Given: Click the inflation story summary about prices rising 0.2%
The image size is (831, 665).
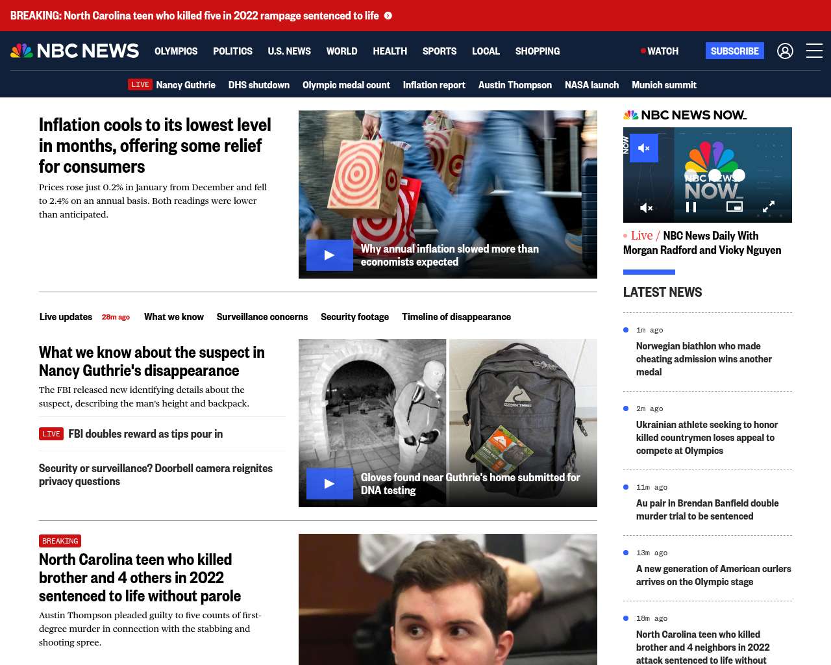Looking at the screenshot, I should (x=153, y=201).
